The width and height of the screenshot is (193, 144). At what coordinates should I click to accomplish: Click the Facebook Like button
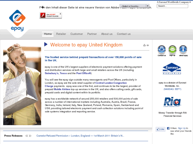(161, 129)
